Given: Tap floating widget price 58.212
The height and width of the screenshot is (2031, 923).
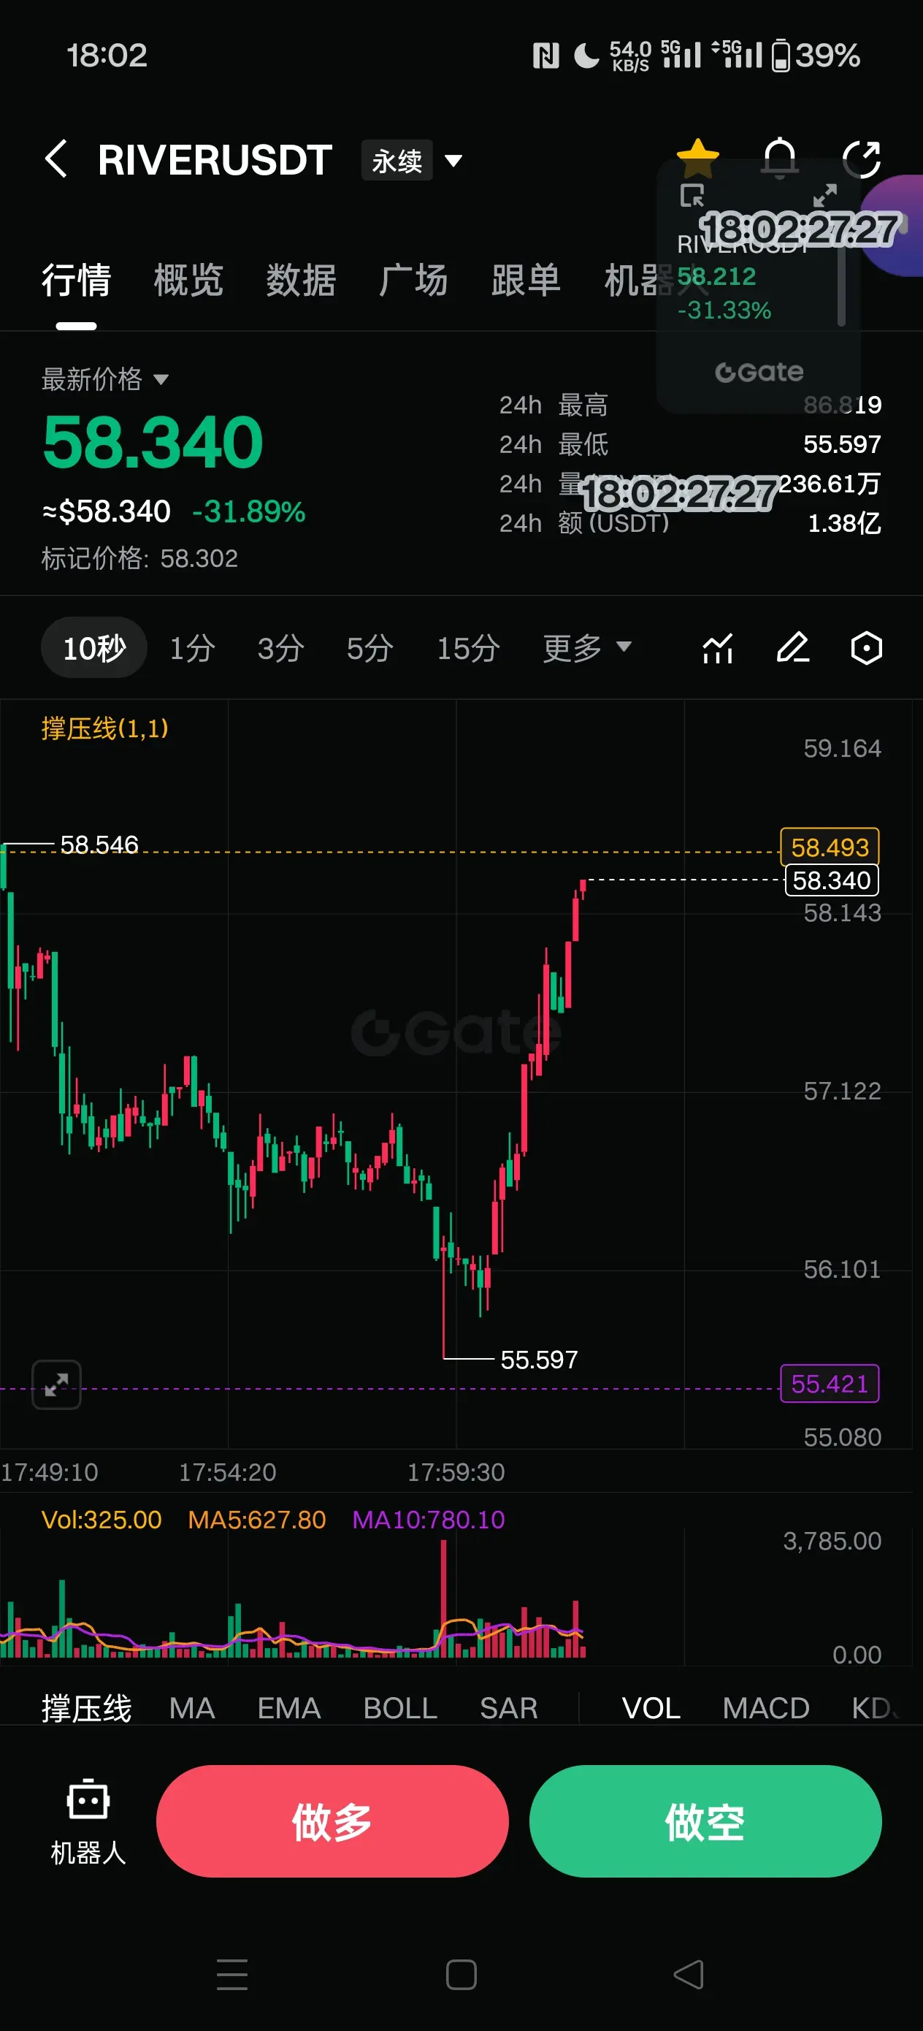Looking at the screenshot, I should (x=716, y=277).
